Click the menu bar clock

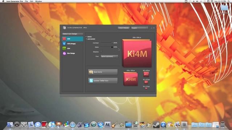pos(220,1)
